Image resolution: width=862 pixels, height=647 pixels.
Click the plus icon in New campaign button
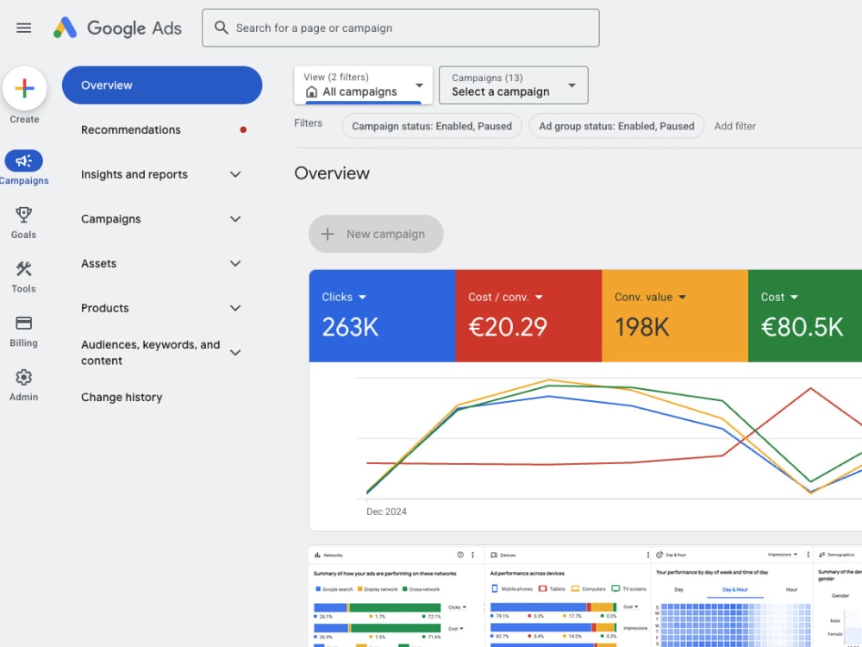pos(328,234)
